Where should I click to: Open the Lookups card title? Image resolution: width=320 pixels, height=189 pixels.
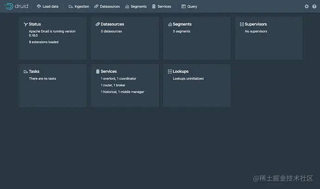[180, 71]
